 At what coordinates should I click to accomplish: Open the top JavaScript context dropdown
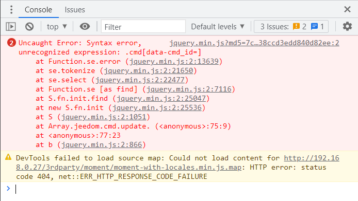click(57, 27)
